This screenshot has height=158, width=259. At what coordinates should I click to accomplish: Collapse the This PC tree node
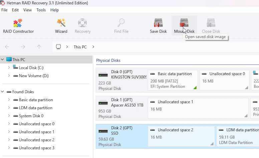2,59
